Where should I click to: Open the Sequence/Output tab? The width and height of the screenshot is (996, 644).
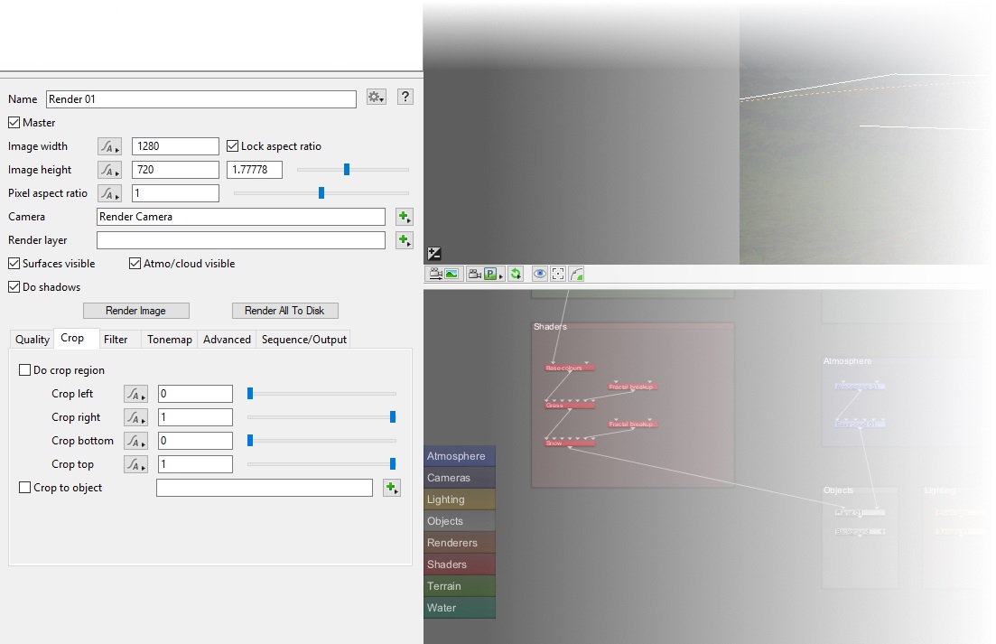tap(303, 340)
